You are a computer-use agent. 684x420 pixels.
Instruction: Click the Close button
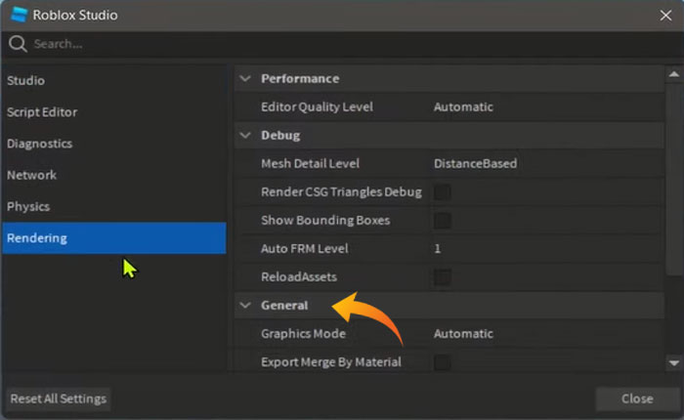coord(637,399)
